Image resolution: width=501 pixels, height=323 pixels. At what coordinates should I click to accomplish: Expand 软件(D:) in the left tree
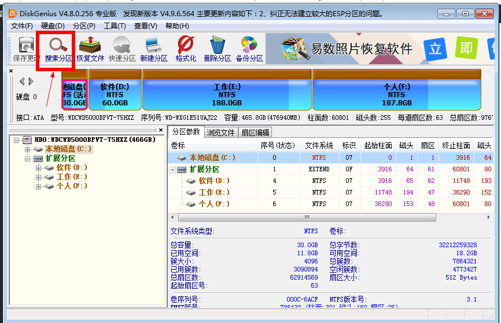[38, 168]
